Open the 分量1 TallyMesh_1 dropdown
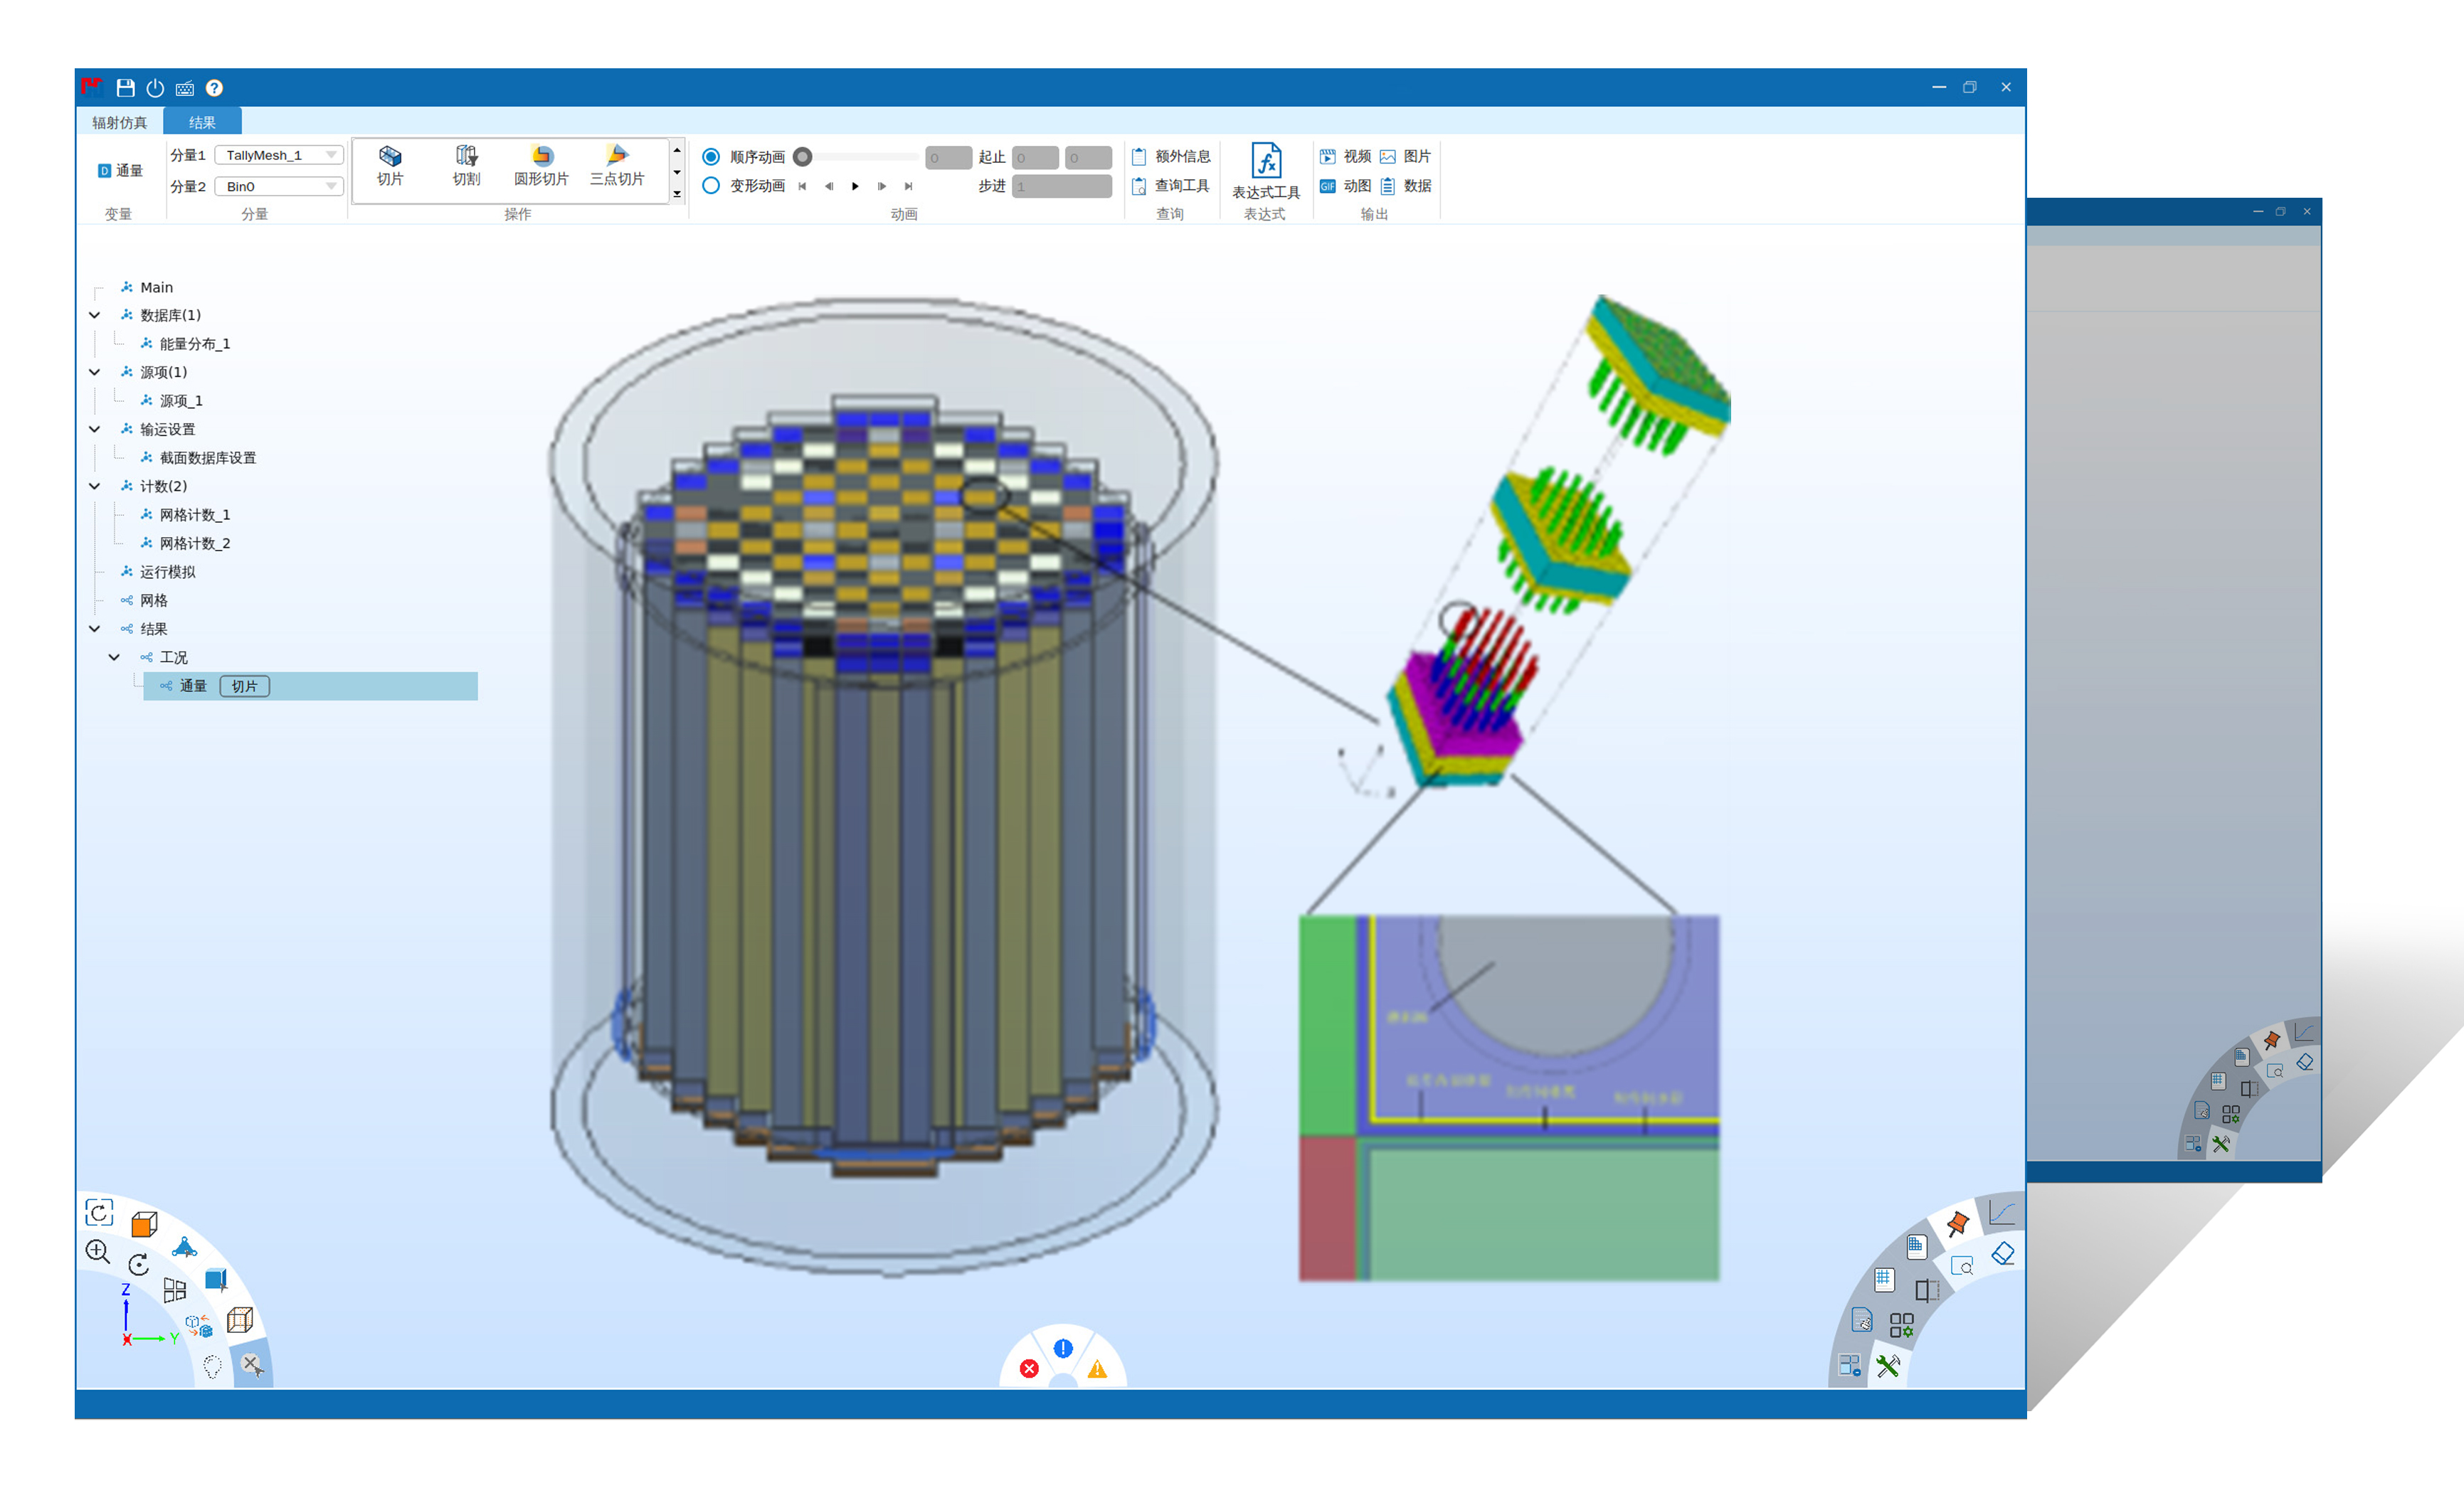Image resolution: width=2464 pixels, height=1488 pixels. point(279,155)
